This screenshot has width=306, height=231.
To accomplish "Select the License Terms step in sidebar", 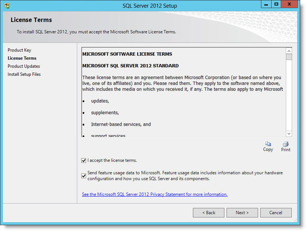I will (22, 58).
